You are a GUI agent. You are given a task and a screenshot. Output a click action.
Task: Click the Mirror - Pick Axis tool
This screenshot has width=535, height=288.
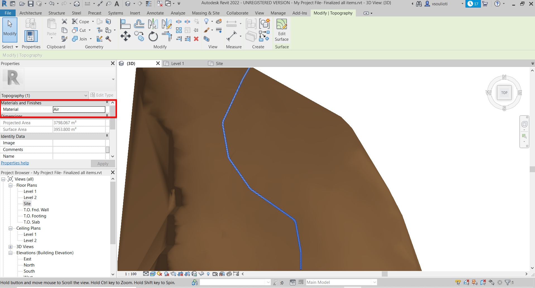coord(153,24)
